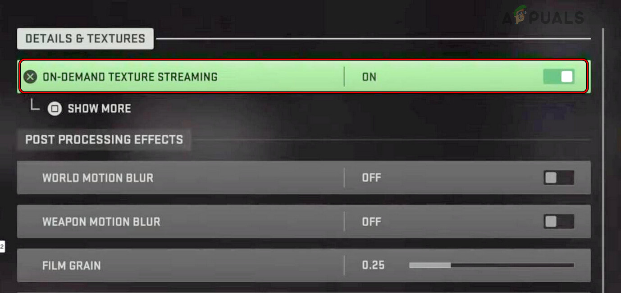Click the Film Grain value 0.25
The width and height of the screenshot is (621, 293).
point(373,266)
